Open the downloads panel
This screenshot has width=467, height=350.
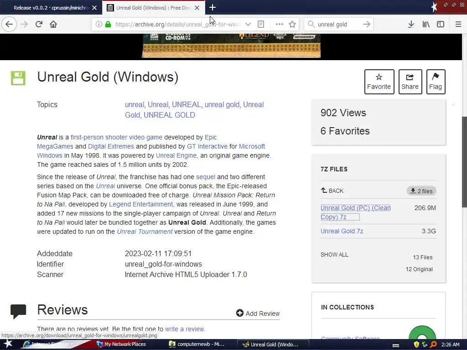pyautogui.click(x=411, y=24)
